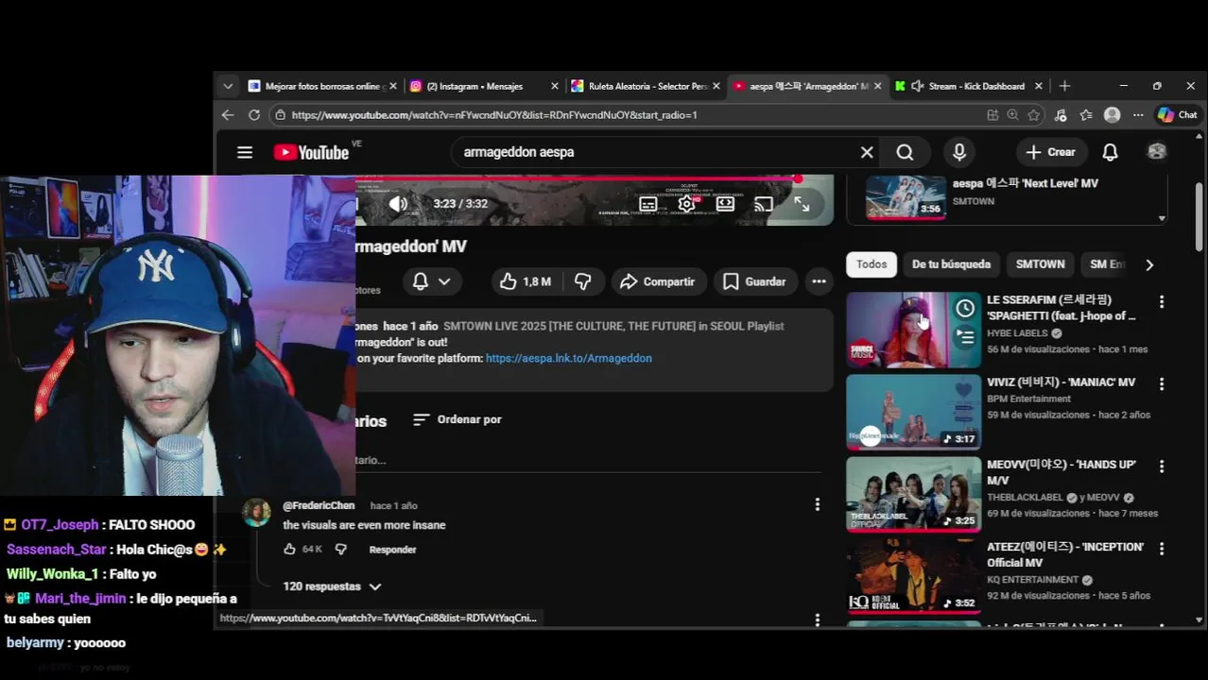Like the video with 1,8 M
The image size is (1208, 680).
click(x=525, y=281)
